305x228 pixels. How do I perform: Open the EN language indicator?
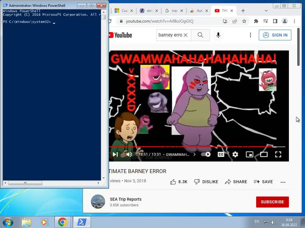point(257,221)
